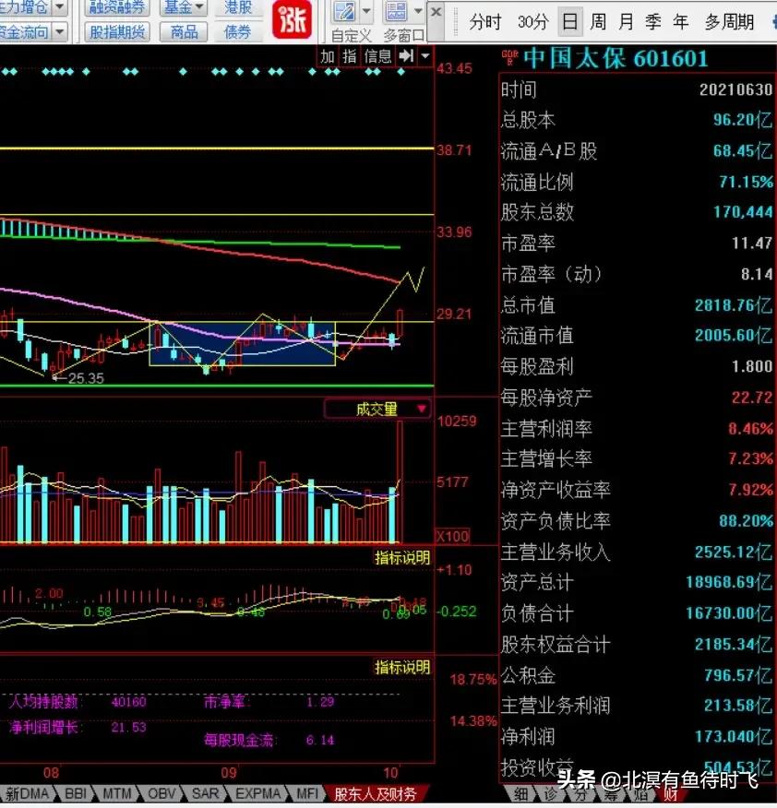The height and width of the screenshot is (808, 777).
Task: Select the 年 yearly period
Action: click(681, 22)
